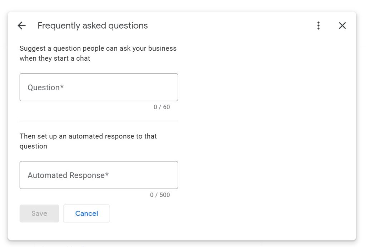Focus the Automated Response input field
The height and width of the screenshot is (247, 366).
[99, 175]
